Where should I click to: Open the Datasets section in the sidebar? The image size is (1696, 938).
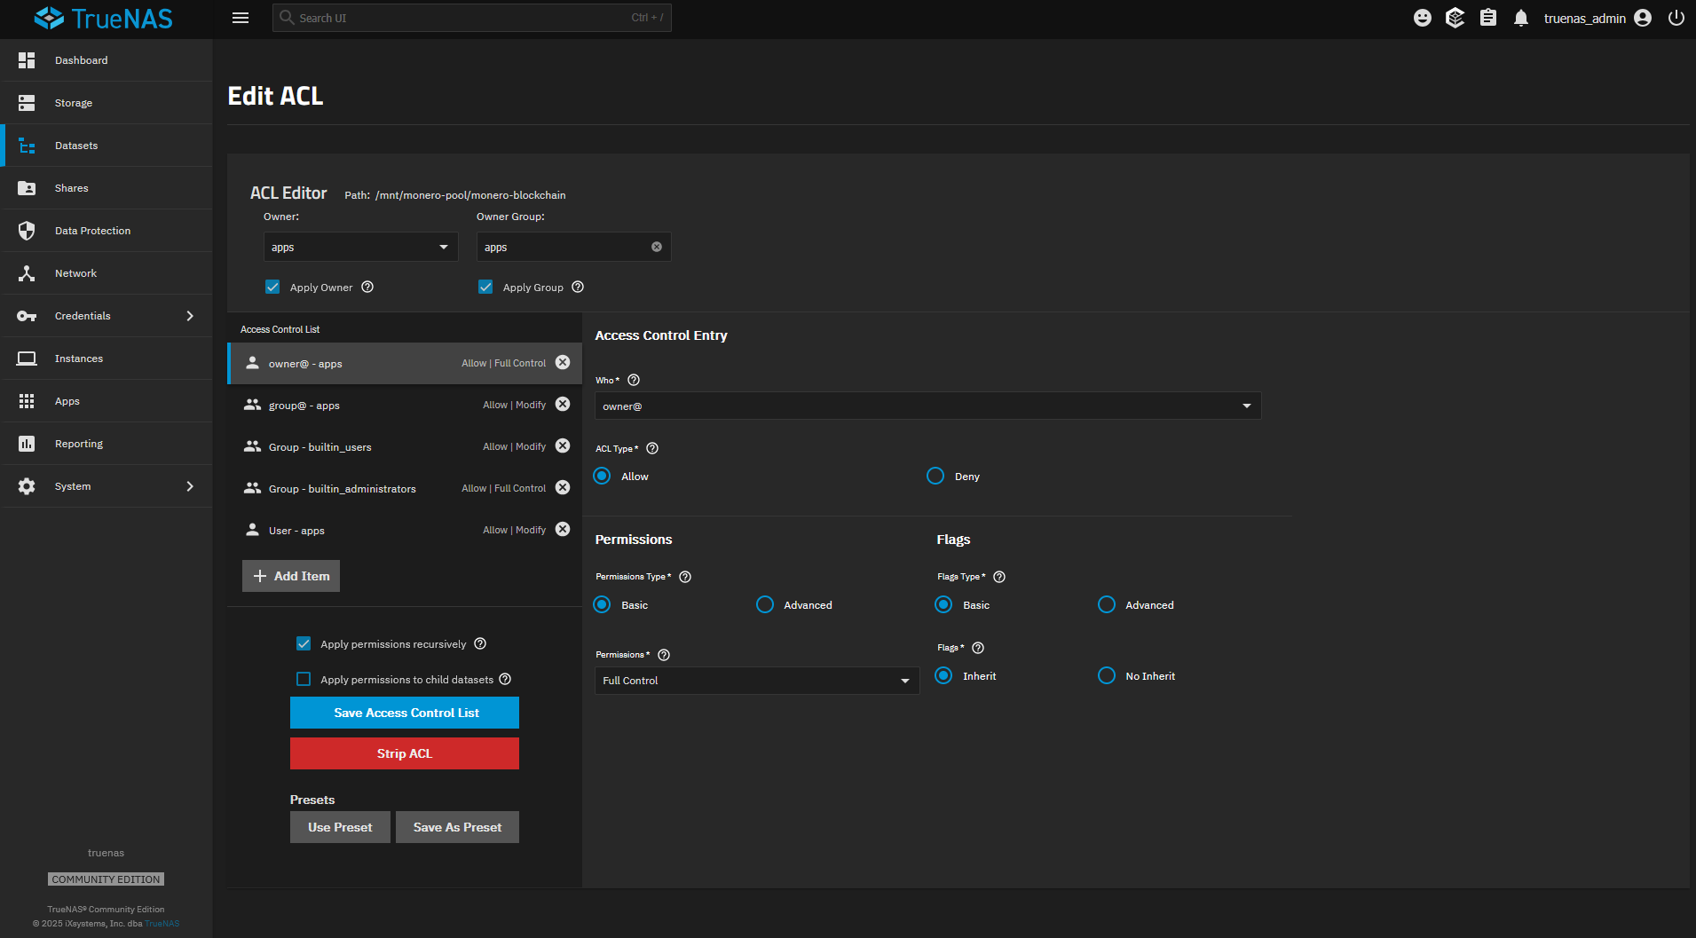click(x=75, y=145)
